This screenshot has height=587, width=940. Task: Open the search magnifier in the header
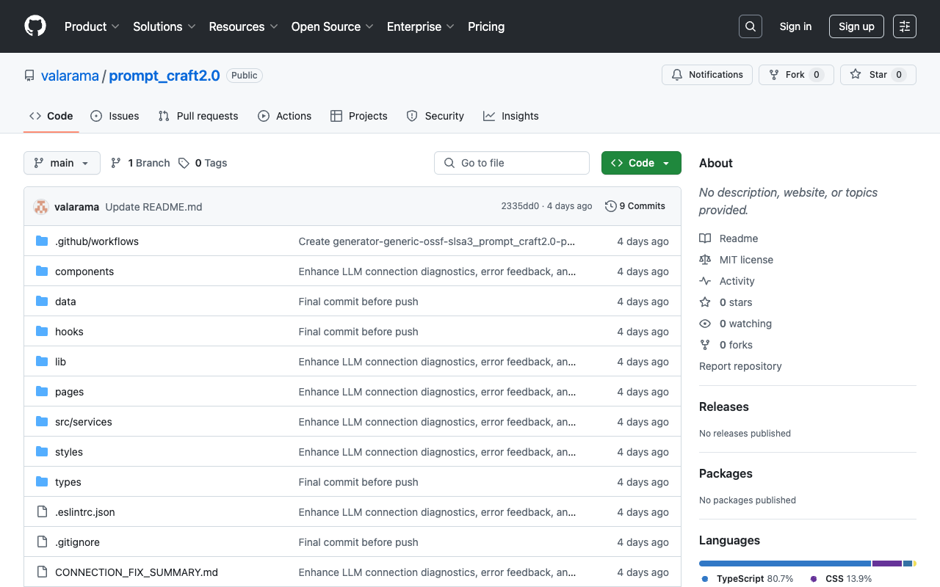click(751, 26)
